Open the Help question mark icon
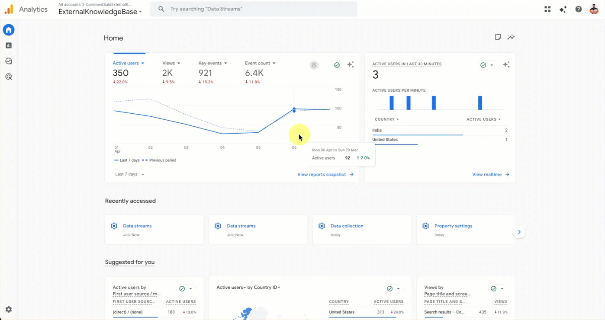Screen dimensions: 605x320 point(579,9)
